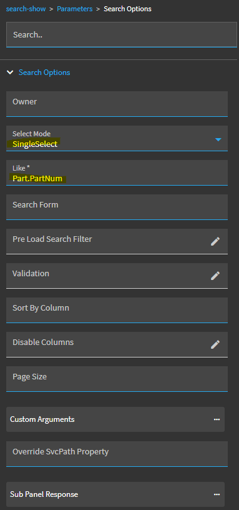Viewport: 239px width, 510px height.
Task: Select the Search Form input
Action: pos(117,207)
